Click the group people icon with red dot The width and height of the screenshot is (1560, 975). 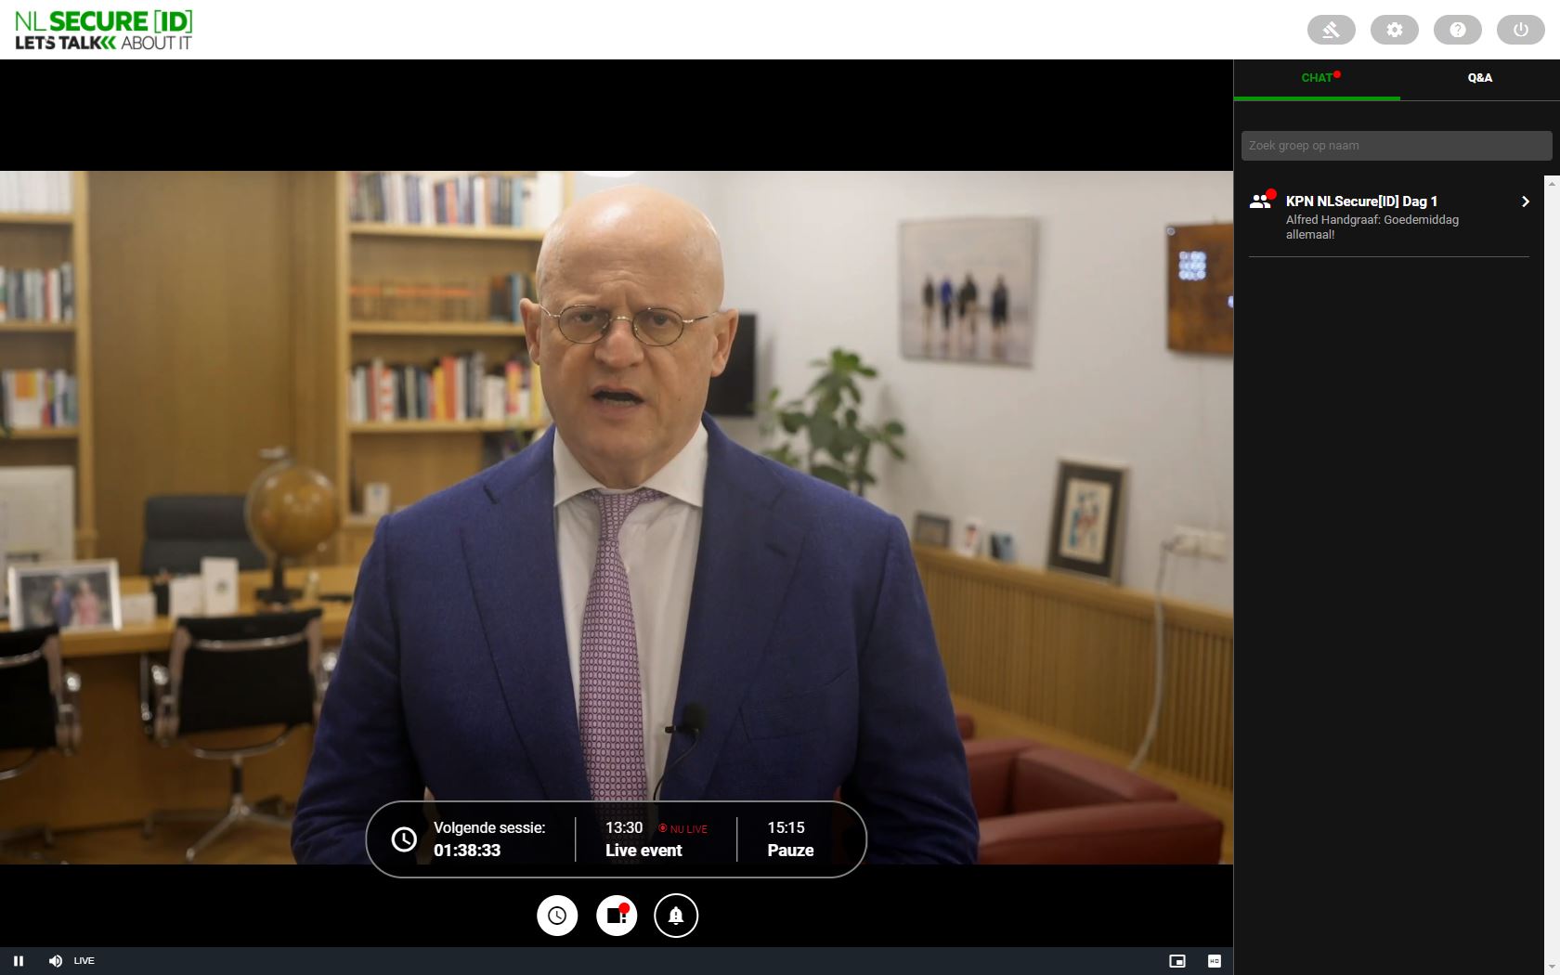[x=1261, y=201]
